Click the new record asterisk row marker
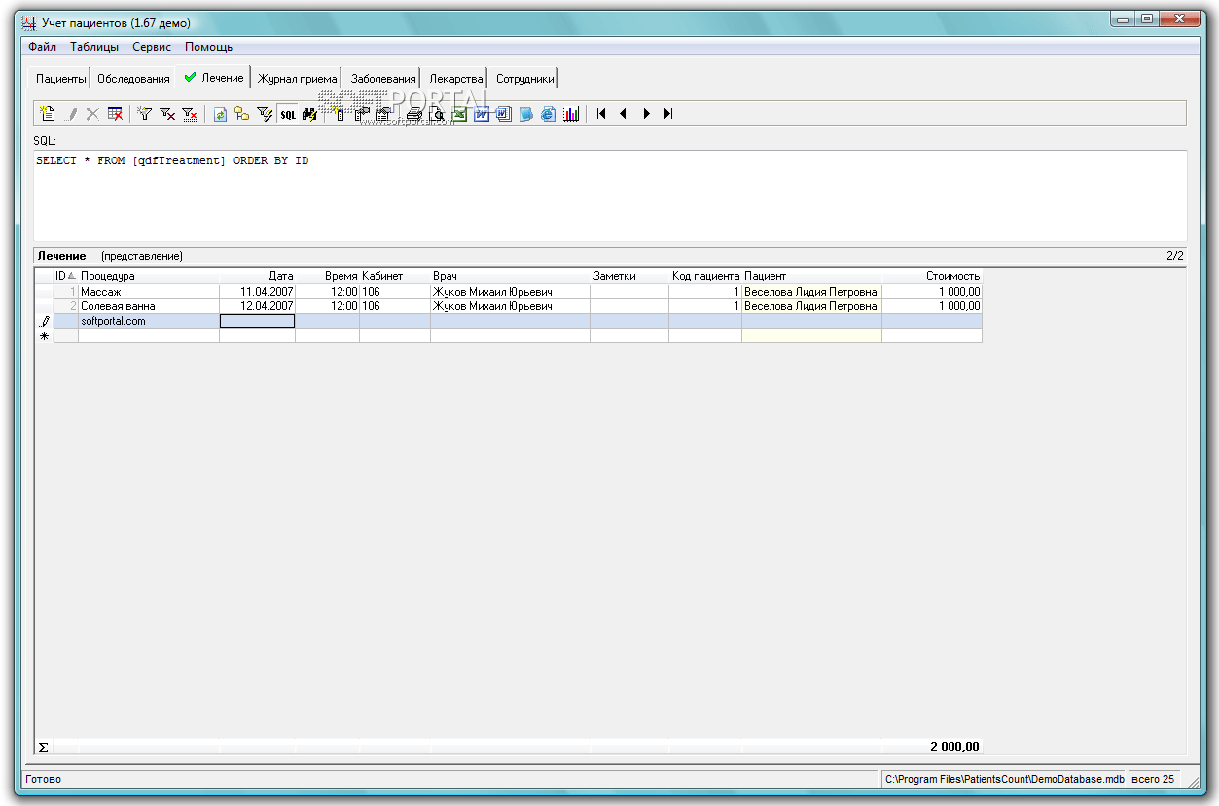Screen dimensions: 1219x806 click(44, 335)
